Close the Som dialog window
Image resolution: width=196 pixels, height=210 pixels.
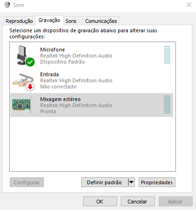click(x=189, y=5)
